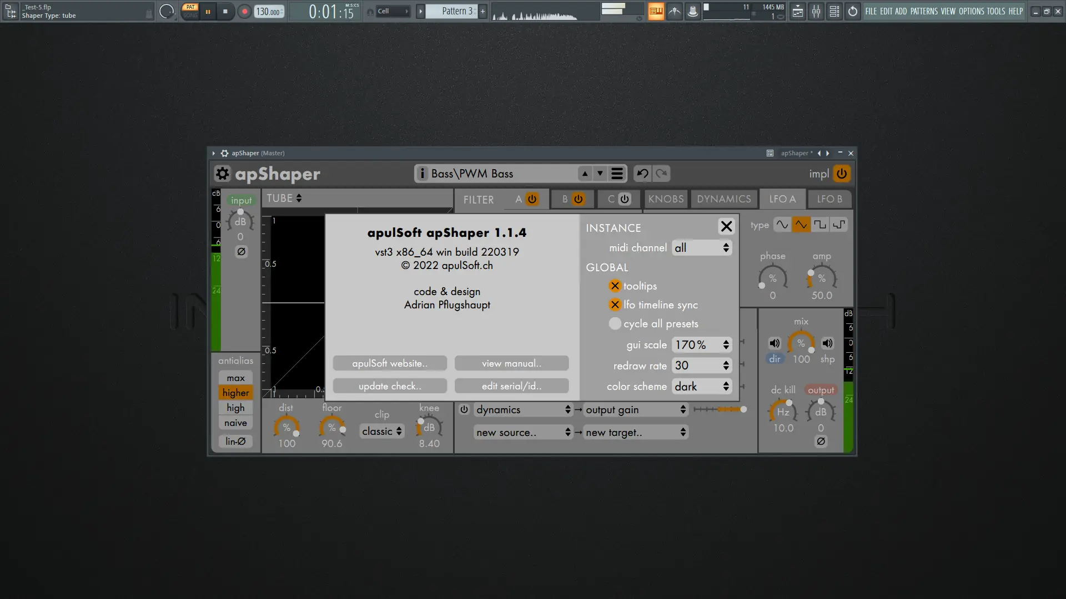Enable cycle all presets option
The width and height of the screenshot is (1066, 599).
pyautogui.click(x=615, y=324)
